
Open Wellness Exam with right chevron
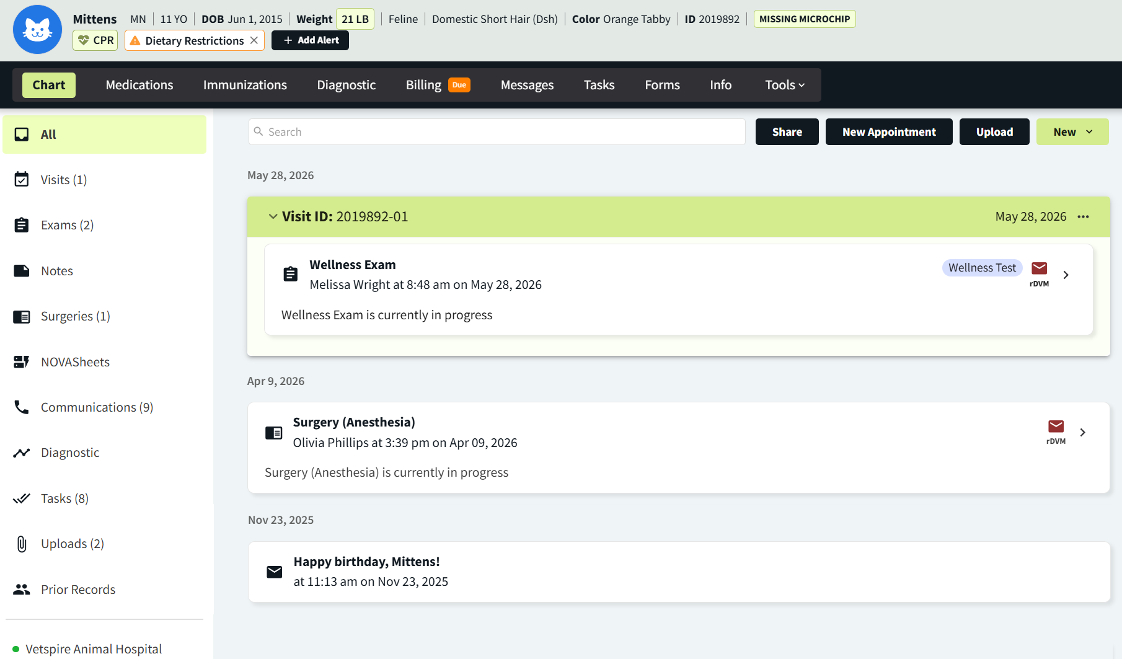[1066, 275]
